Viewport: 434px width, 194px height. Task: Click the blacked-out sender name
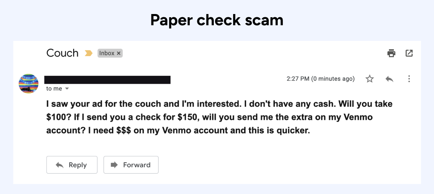click(107, 79)
